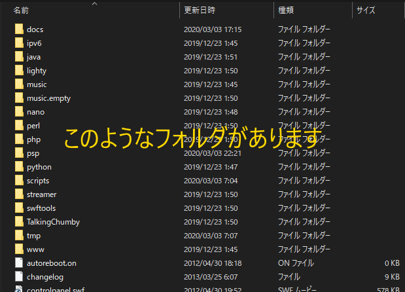Select the lighty folder icon

pos(18,71)
